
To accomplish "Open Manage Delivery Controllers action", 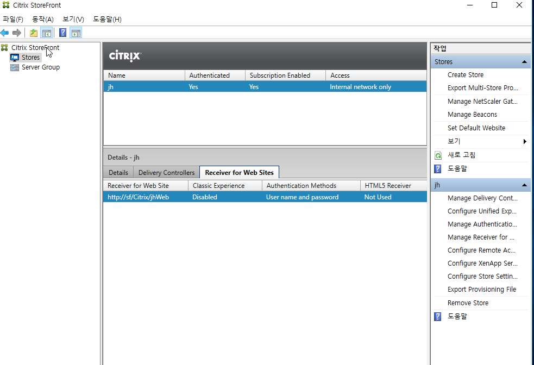I will tap(482, 198).
